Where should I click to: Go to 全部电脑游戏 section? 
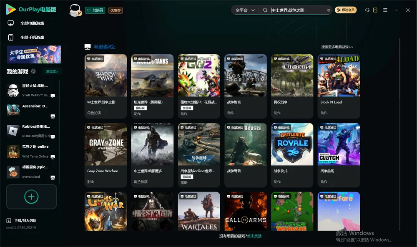[x=26, y=23]
